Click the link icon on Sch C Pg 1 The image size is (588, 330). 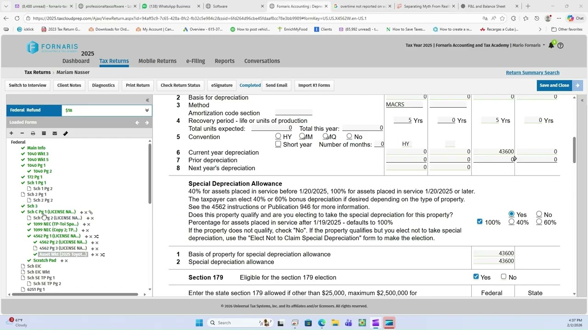click(x=90, y=212)
